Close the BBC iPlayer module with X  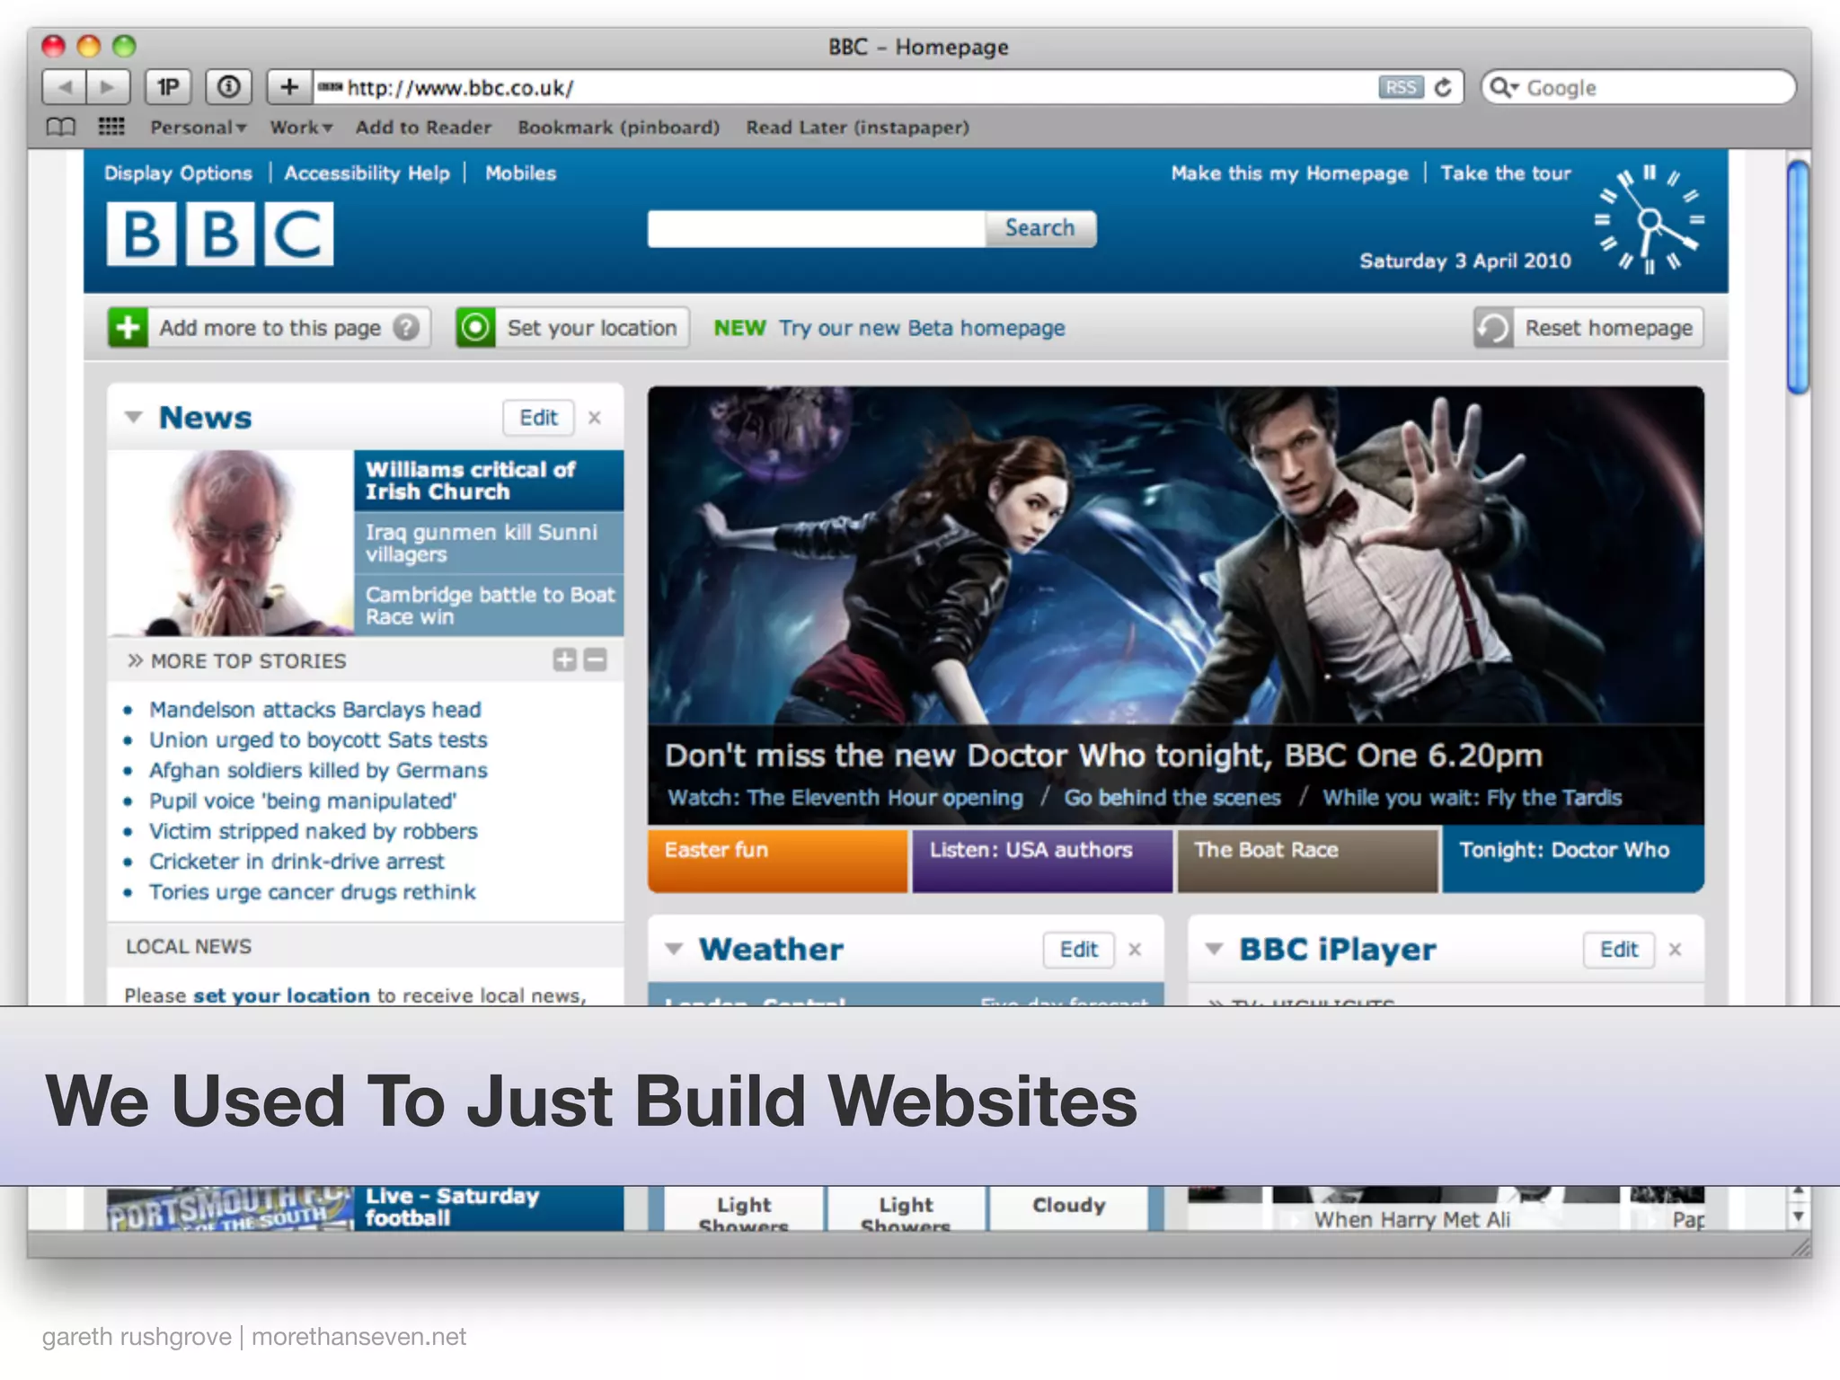(1675, 950)
